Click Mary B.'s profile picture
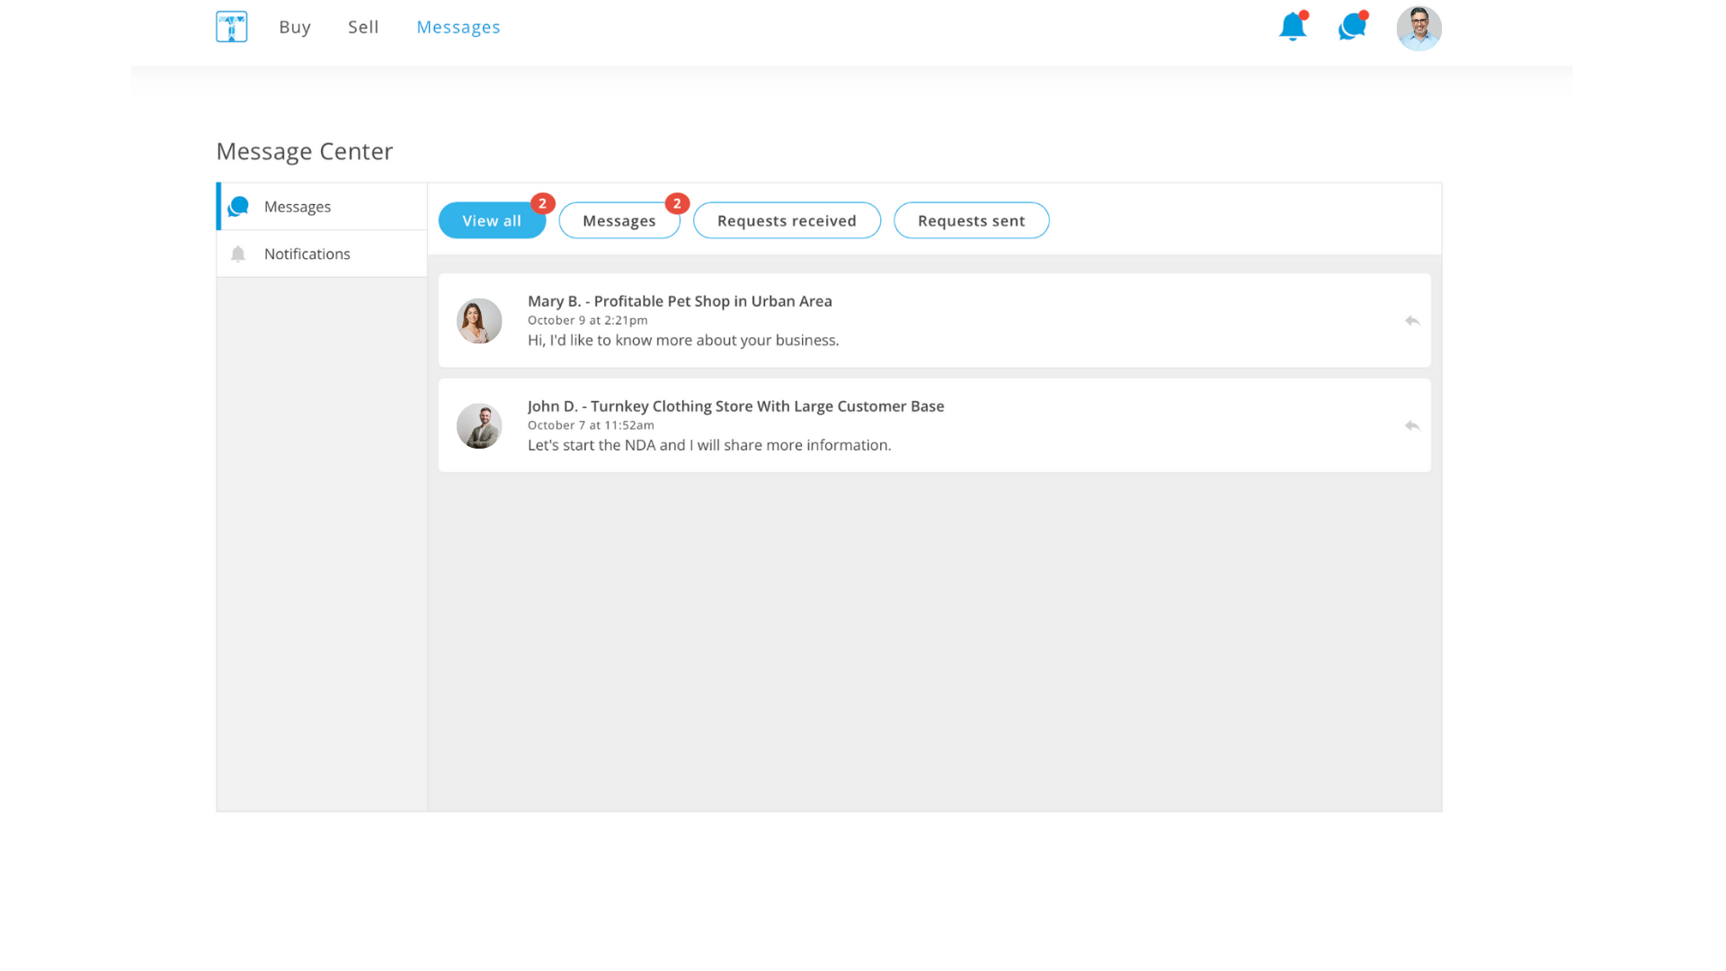Viewport: 1726px width, 971px height. (x=479, y=321)
